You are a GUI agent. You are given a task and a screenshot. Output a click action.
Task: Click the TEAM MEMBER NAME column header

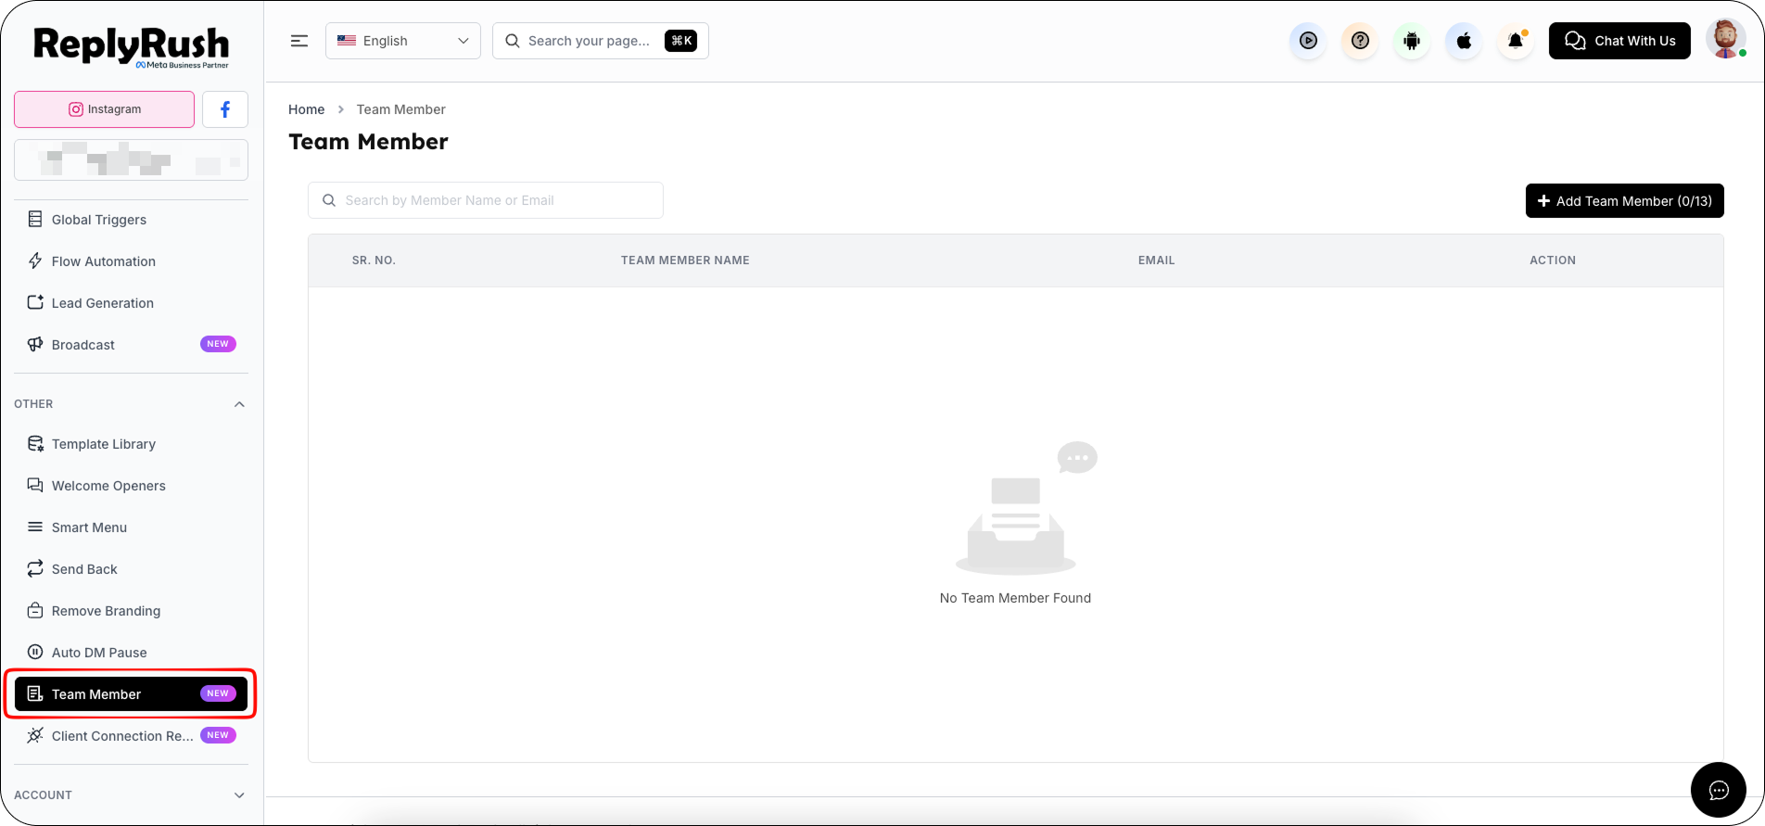pos(685,261)
